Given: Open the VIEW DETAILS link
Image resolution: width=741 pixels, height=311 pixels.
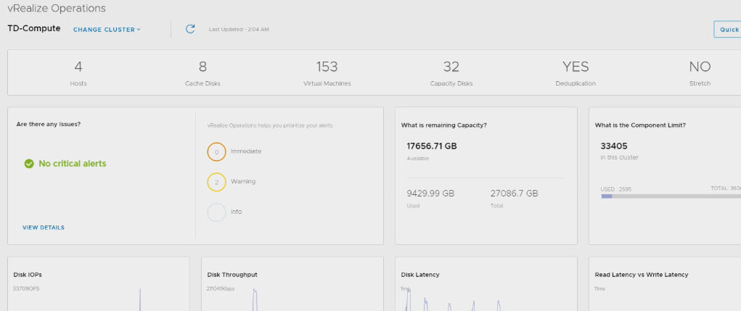Looking at the screenshot, I should (x=44, y=228).
